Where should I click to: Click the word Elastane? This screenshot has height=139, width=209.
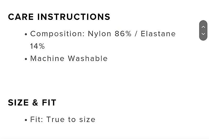click(158, 34)
